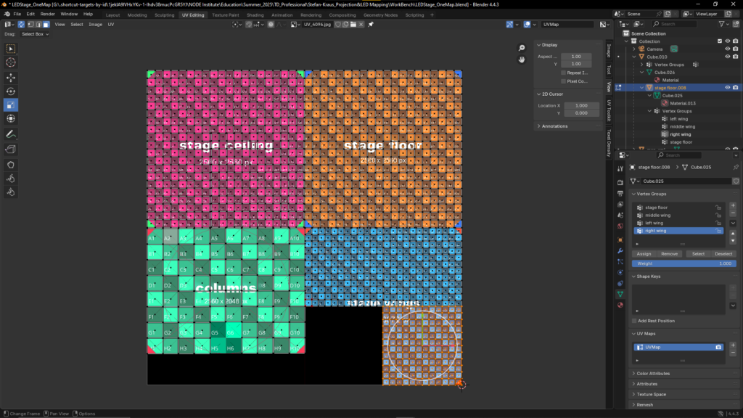This screenshot has height=418, width=743.
Task: Select the Pinch UV tool
Action: (x=10, y=192)
